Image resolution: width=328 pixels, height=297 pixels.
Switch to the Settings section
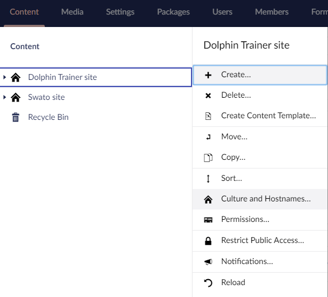pos(120,12)
